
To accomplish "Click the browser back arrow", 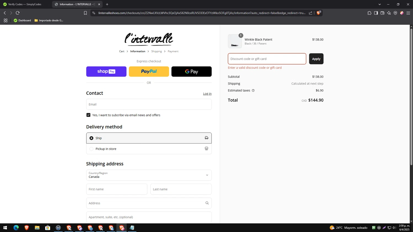I will [x=5, y=13].
